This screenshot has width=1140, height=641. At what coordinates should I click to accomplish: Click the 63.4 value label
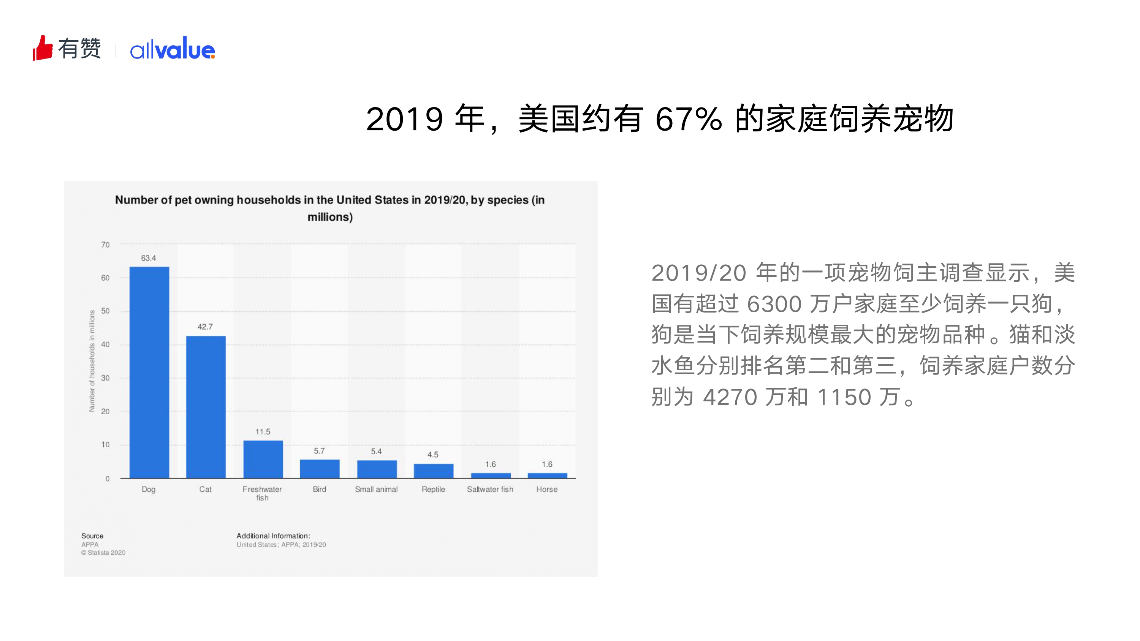click(x=148, y=258)
